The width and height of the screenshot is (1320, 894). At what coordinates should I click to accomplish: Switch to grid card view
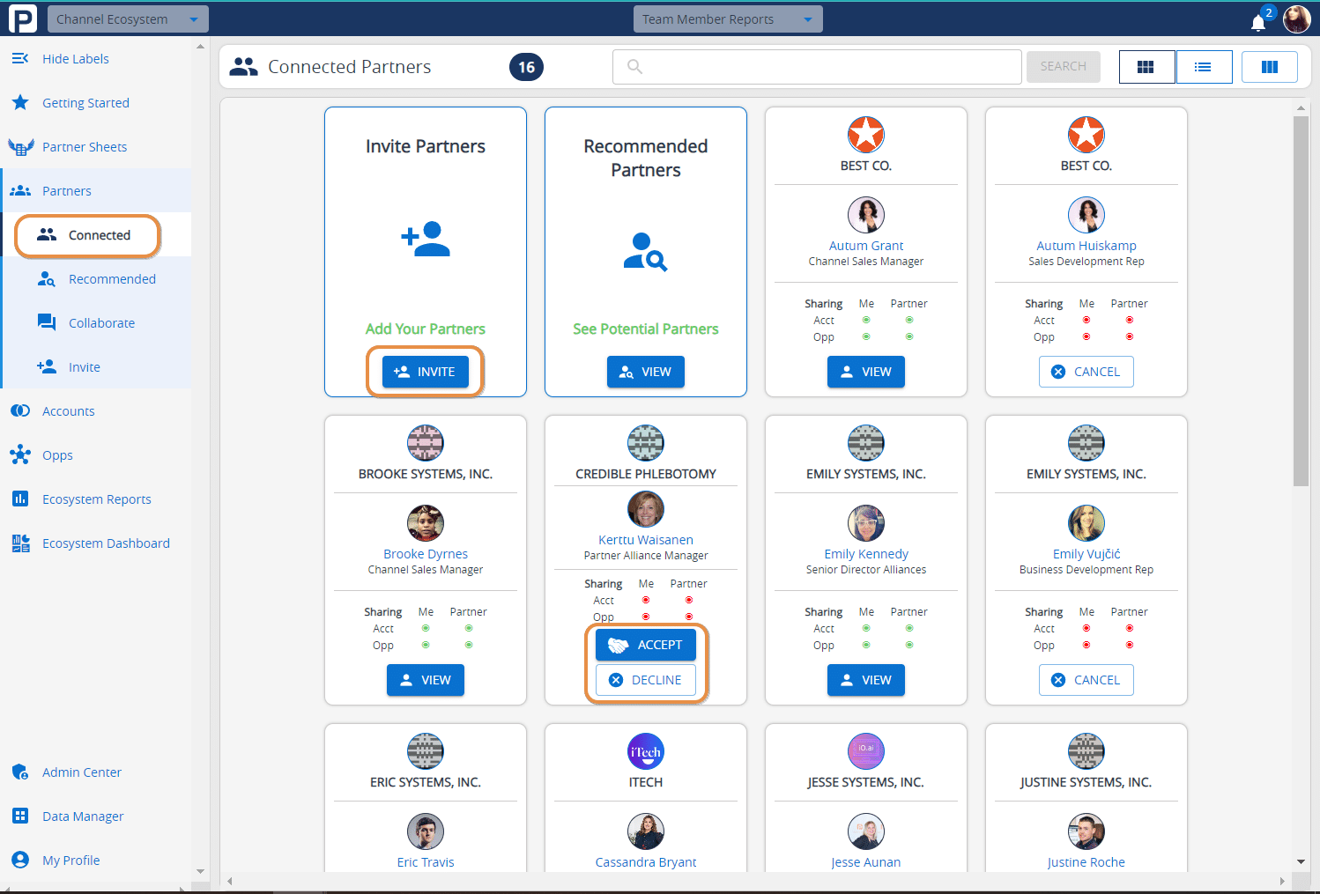point(1146,67)
